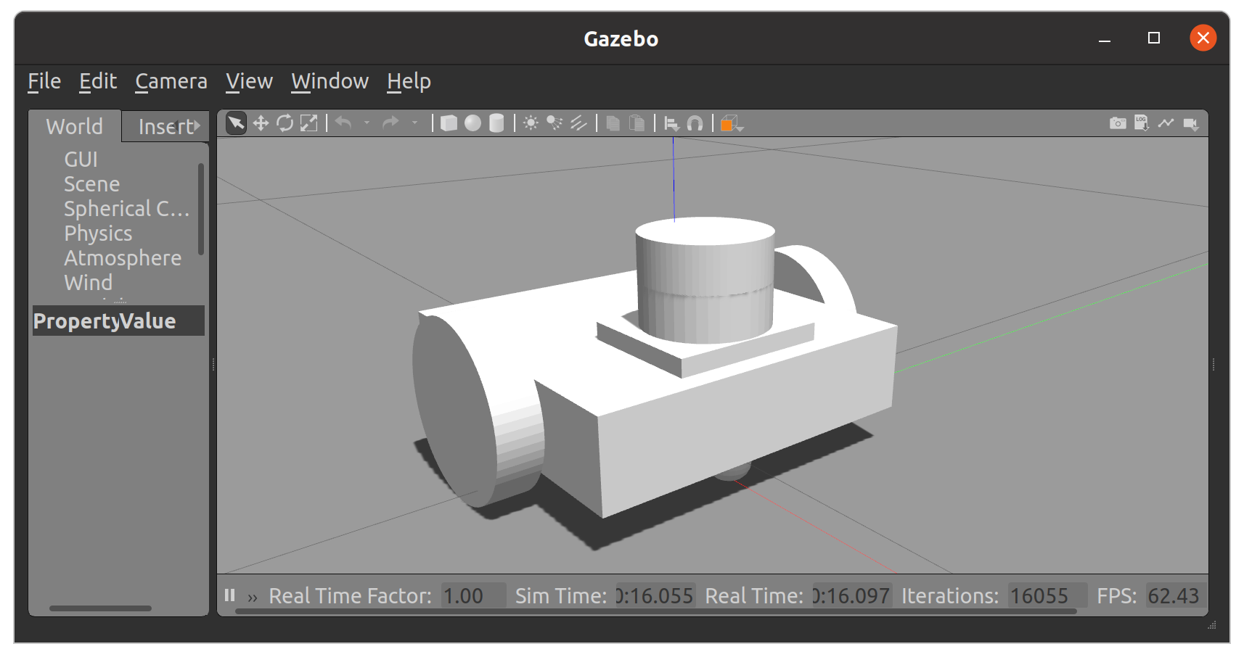
Task: Select the Wind tree item
Action: [88, 283]
